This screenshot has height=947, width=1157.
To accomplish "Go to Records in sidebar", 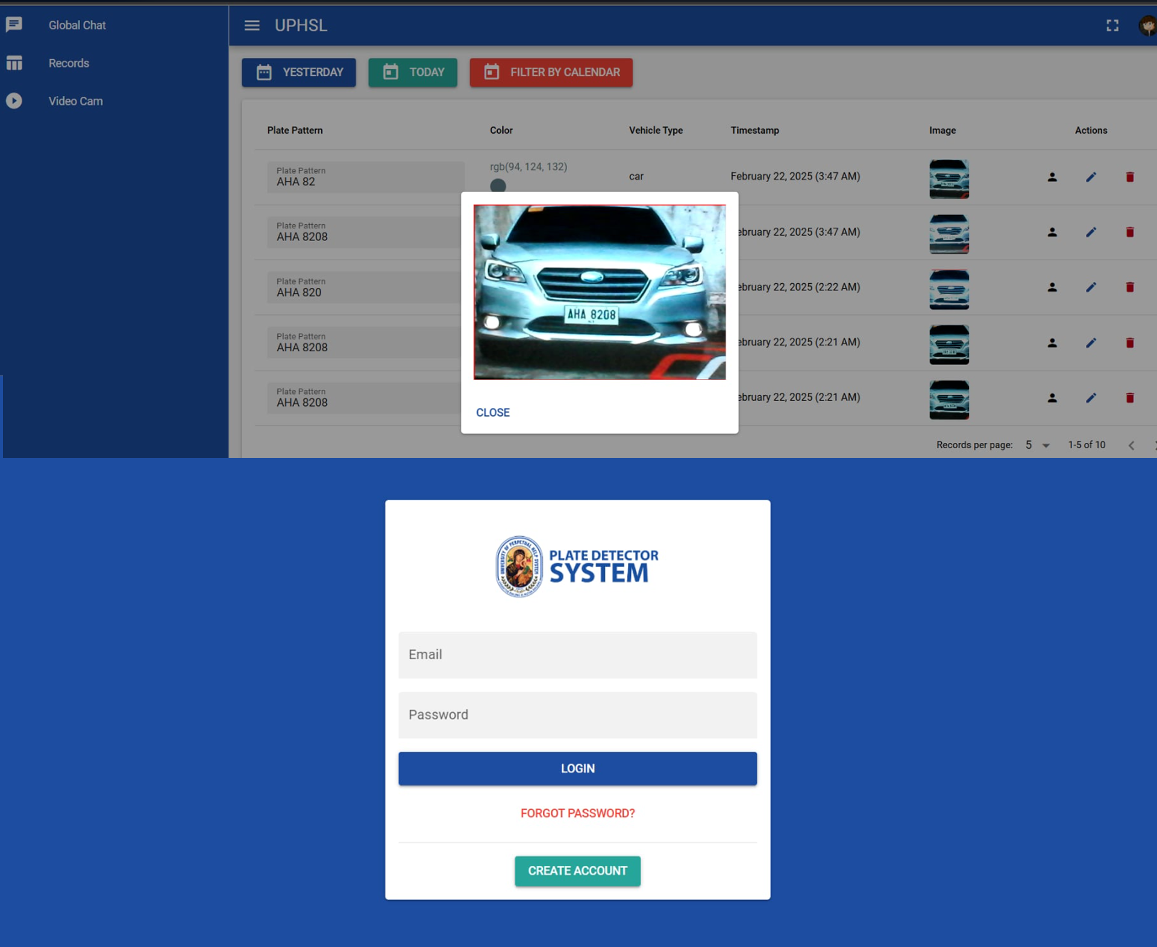I will click(69, 63).
